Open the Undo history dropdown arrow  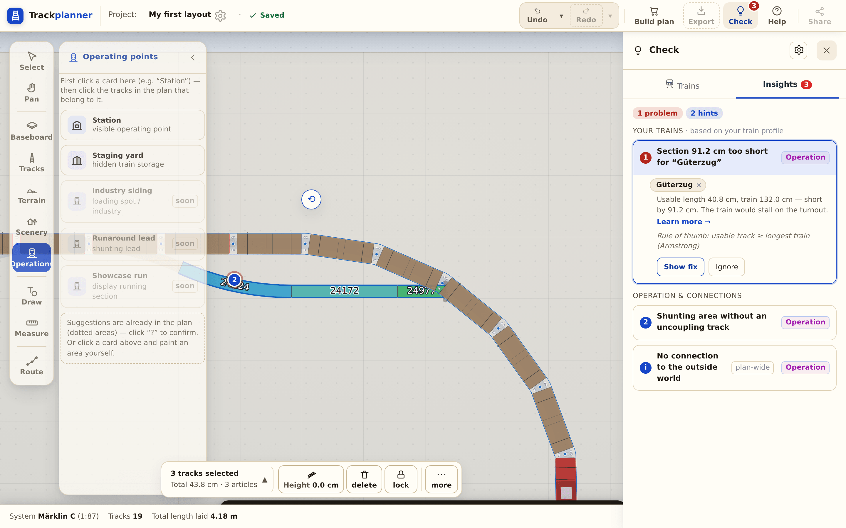pyautogui.click(x=561, y=16)
